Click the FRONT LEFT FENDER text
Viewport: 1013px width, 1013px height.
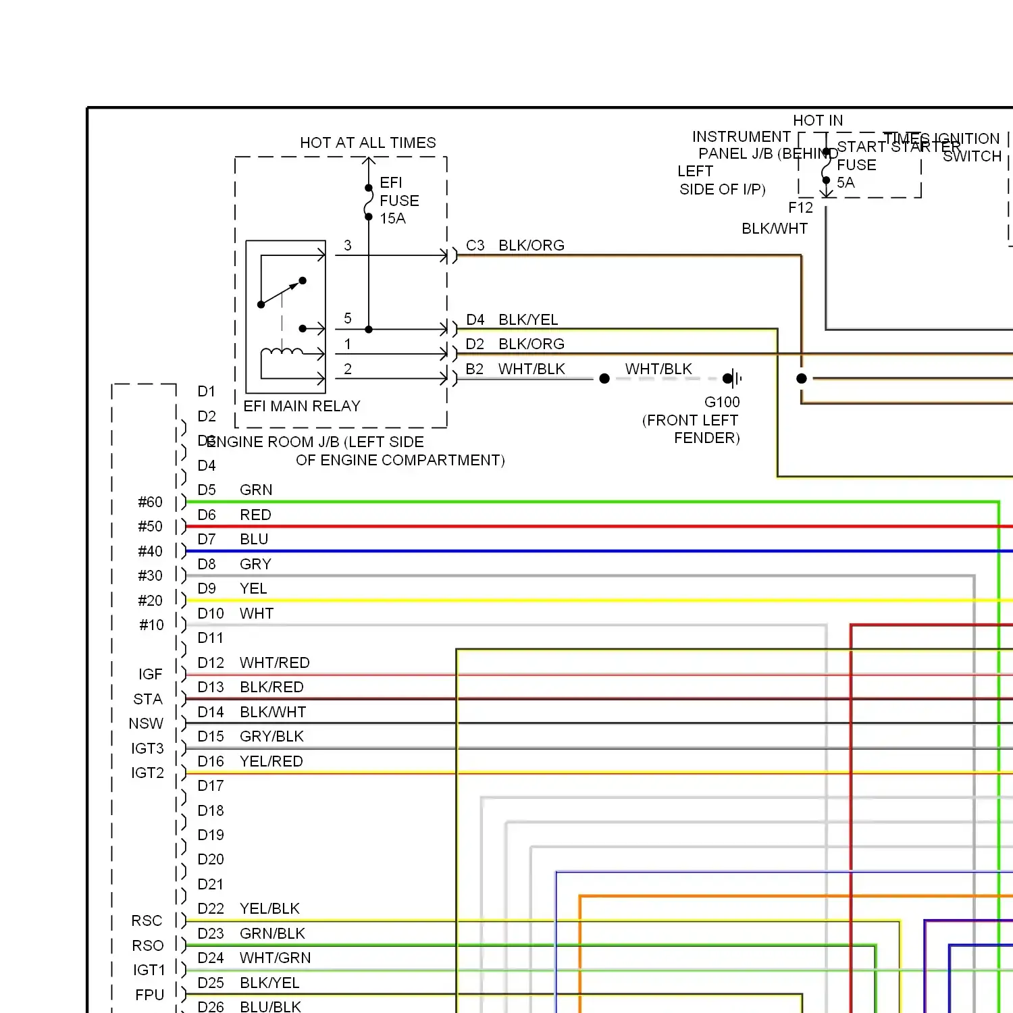[x=691, y=429]
